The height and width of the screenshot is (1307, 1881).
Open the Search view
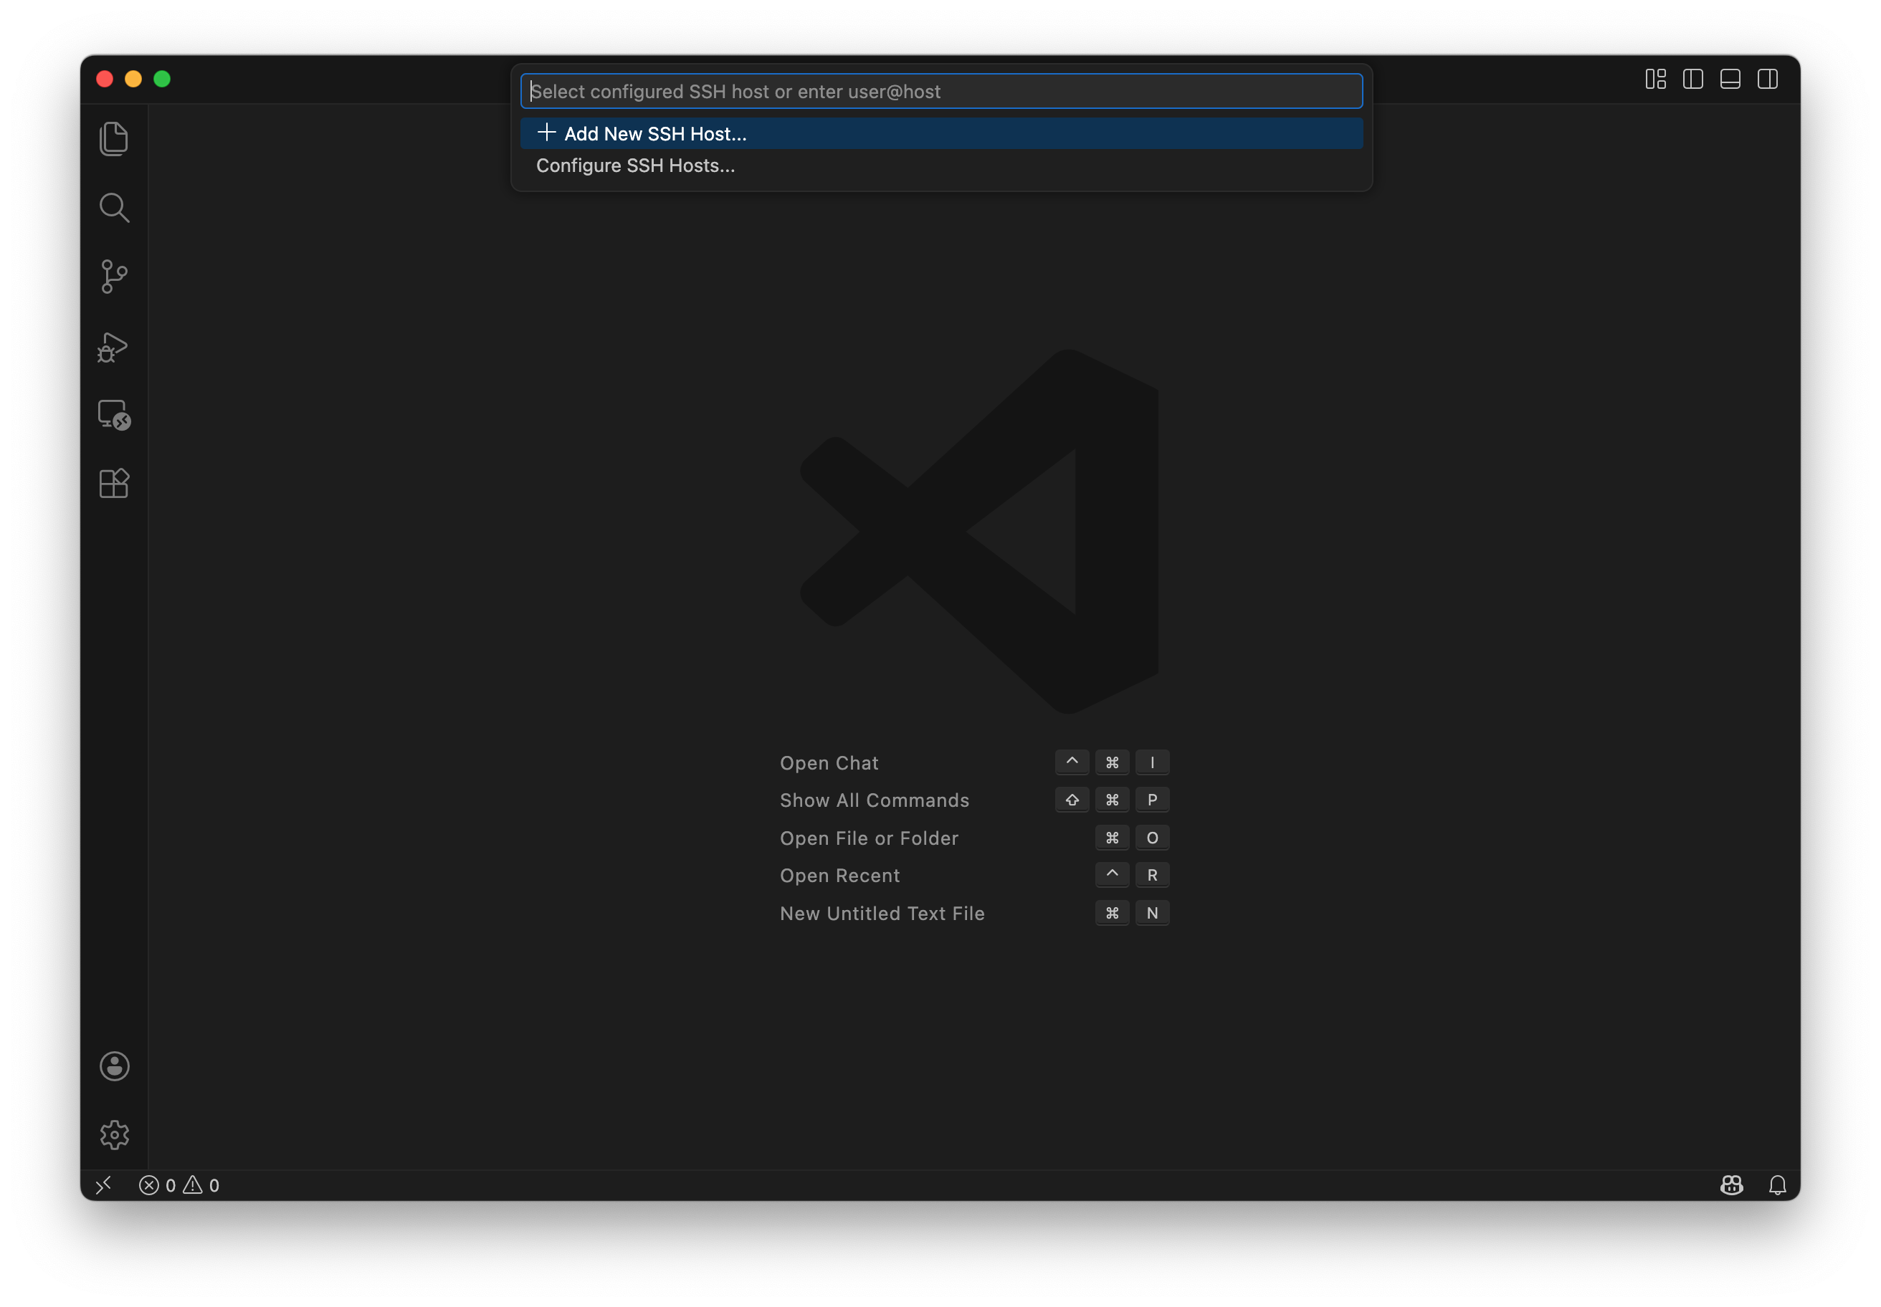[x=114, y=207]
